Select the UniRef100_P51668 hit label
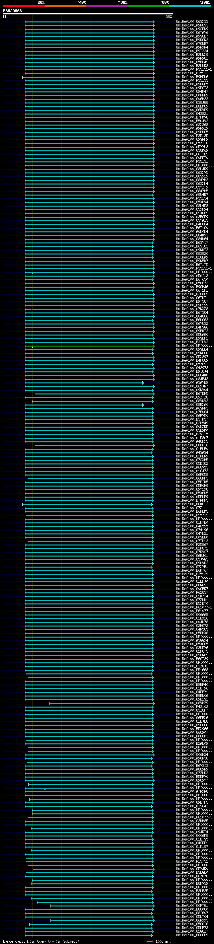The image size is (214, 944). [x=192, y=670]
